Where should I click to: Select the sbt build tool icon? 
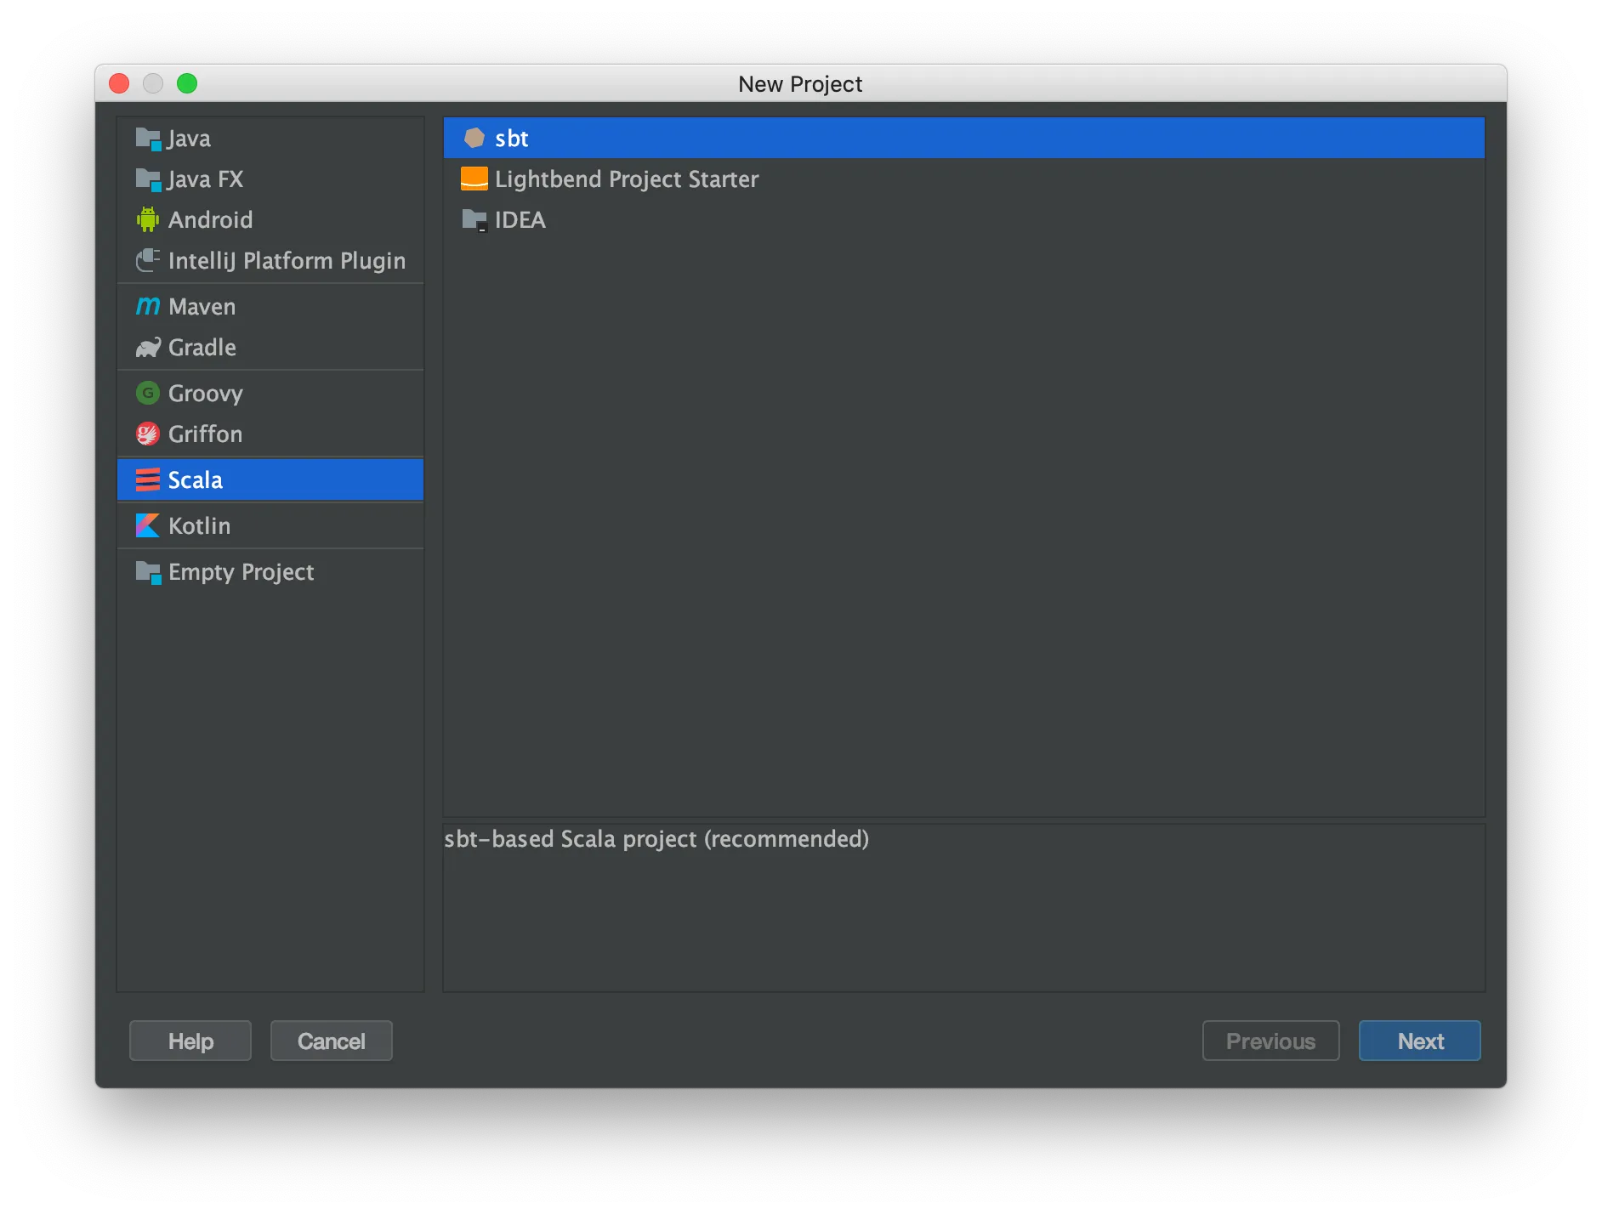474,137
